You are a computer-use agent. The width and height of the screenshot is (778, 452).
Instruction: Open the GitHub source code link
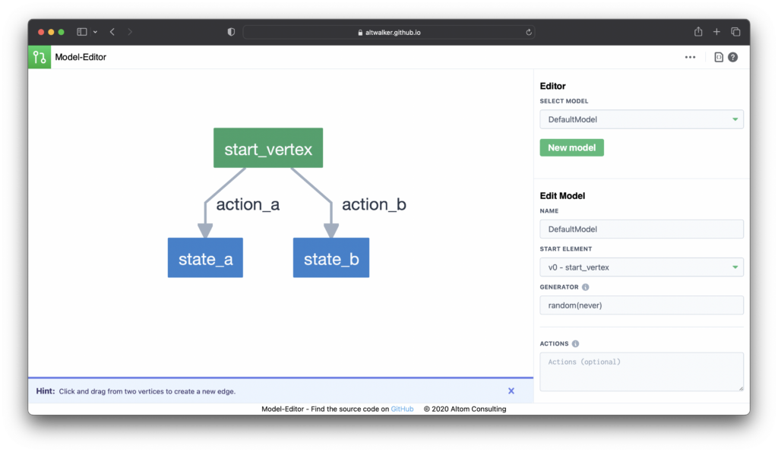[402, 409]
